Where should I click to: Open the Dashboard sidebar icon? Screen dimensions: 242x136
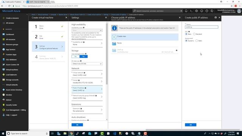[3, 34]
